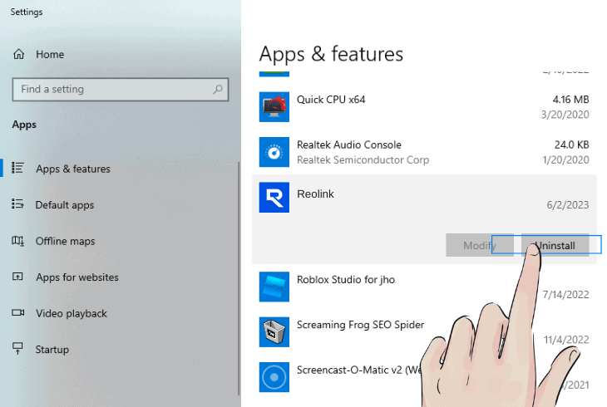
Task: Click the Apps & features list icon
Action: 17,168
